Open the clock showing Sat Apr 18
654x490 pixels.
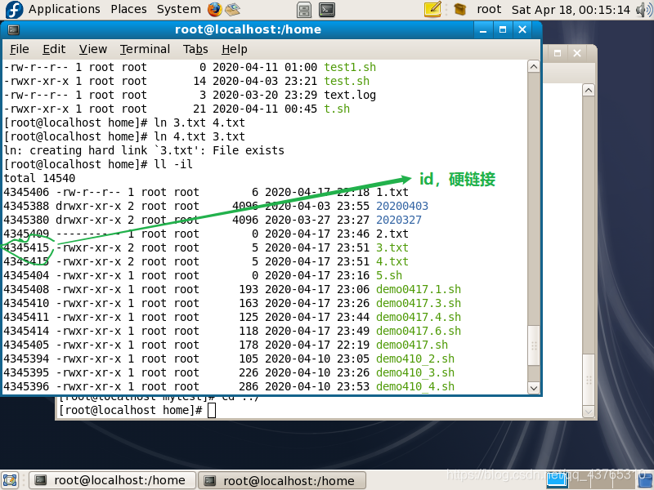(570, 10)
